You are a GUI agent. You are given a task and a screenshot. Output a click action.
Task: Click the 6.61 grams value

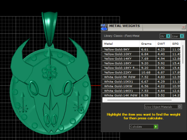click(x=145, y=49)
